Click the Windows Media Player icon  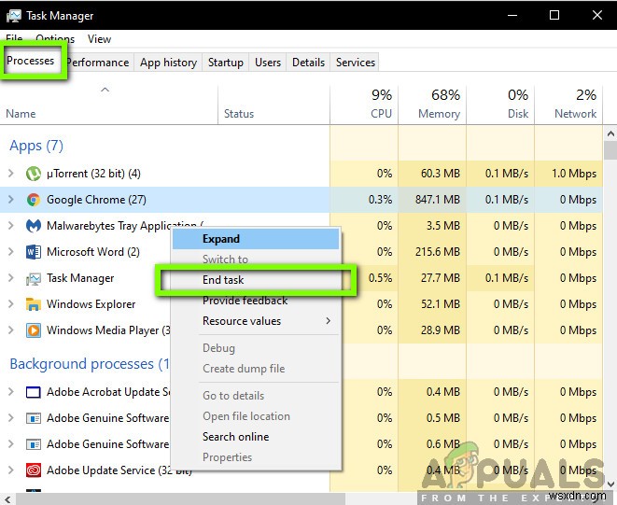click(x=34, y=330)
